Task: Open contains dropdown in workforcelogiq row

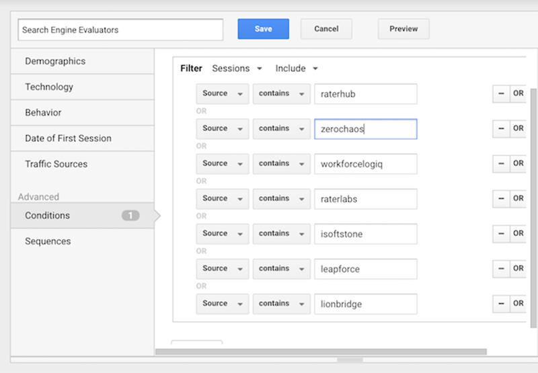Action: click(281, 163)
